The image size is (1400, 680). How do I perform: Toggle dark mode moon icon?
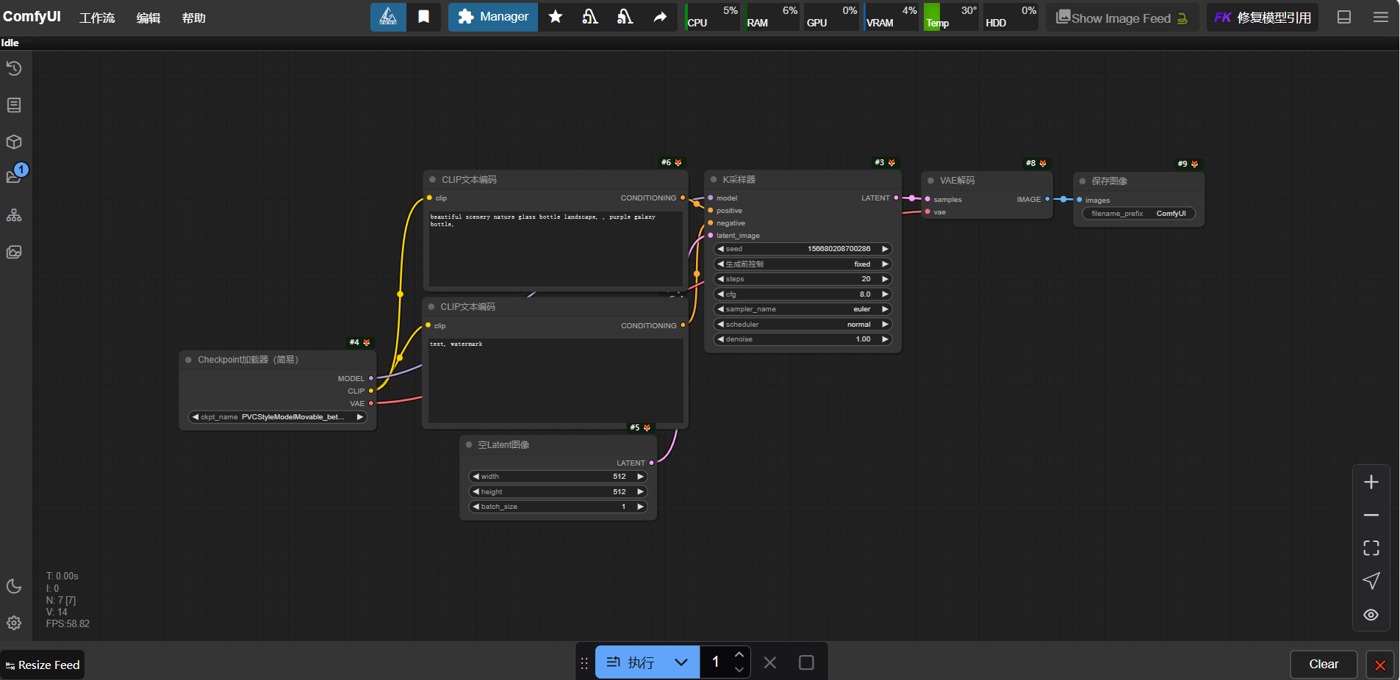pos(14,586)
